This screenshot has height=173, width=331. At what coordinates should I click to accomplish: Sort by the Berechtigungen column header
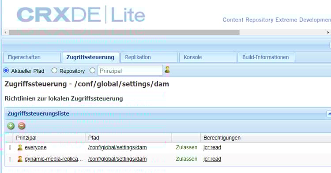point(266,138)
